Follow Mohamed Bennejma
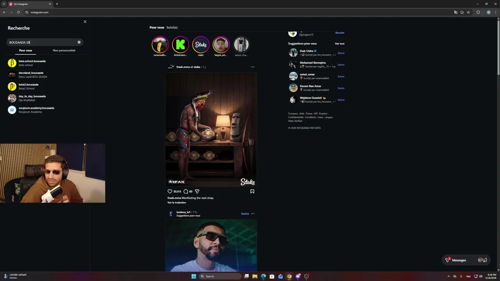The height and width of the screenshot is (281, 500). [341, 65]
